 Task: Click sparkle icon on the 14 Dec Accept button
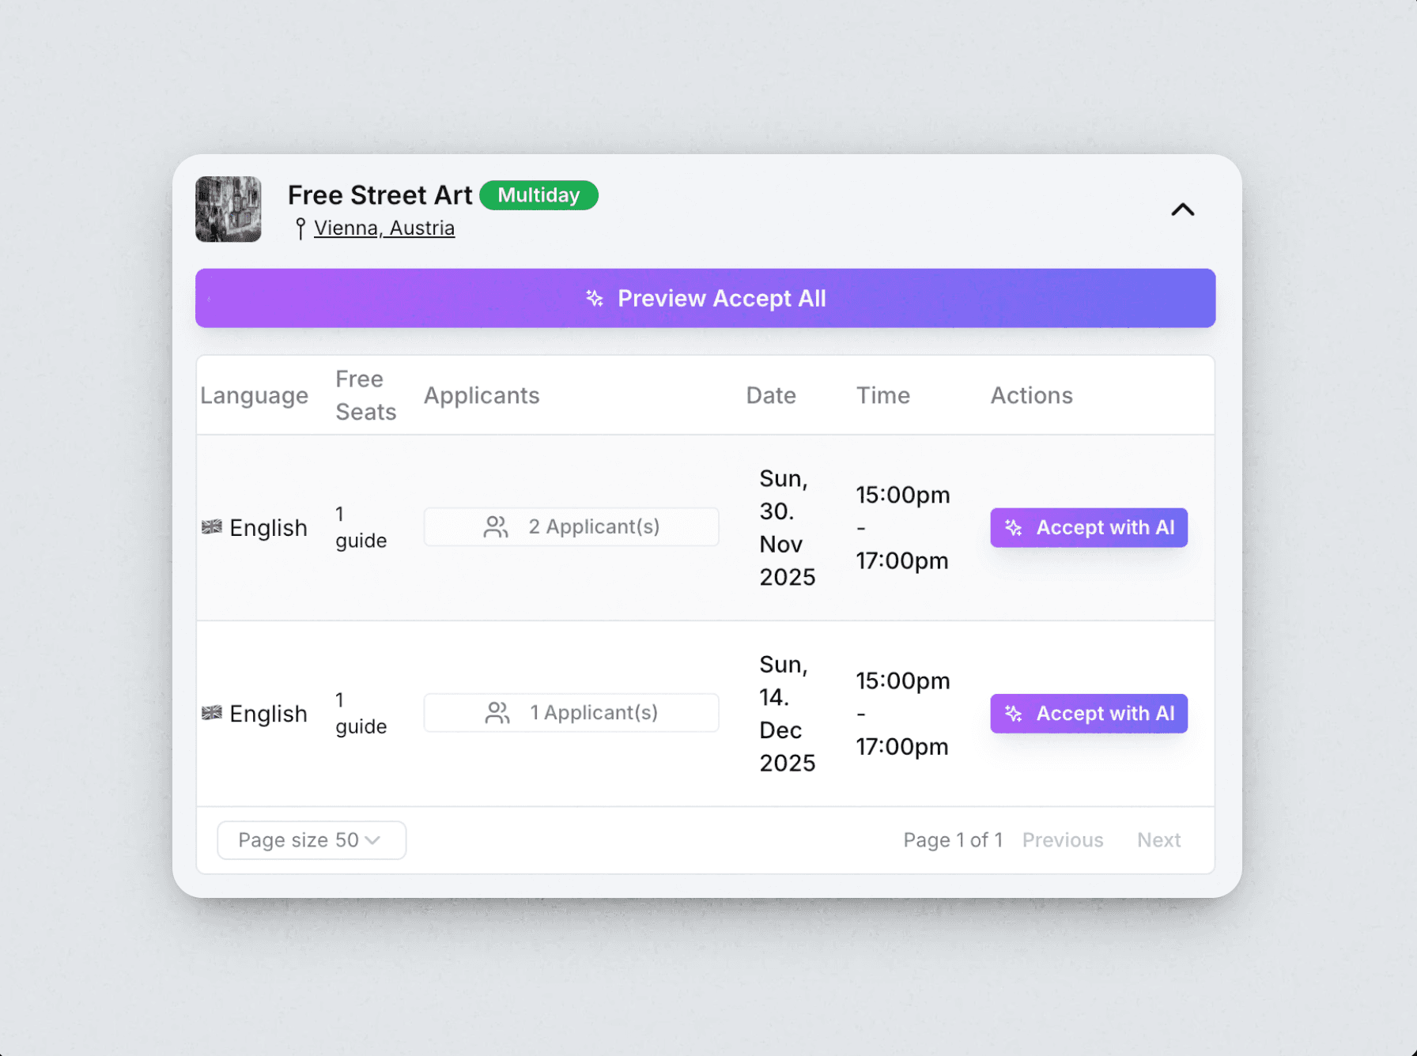click(1014, 714)
